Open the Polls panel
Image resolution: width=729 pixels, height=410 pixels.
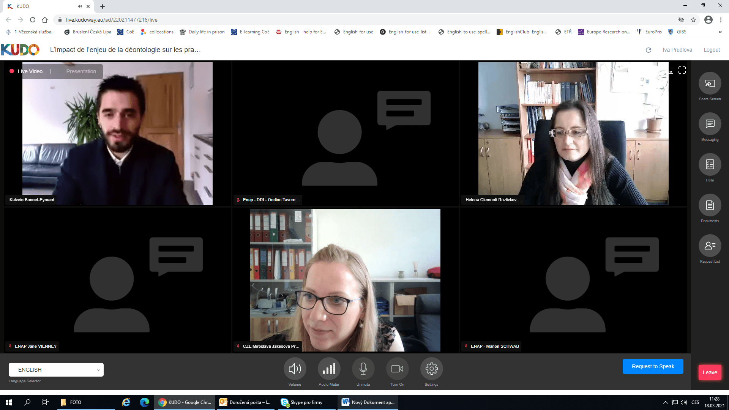(710, 165)
